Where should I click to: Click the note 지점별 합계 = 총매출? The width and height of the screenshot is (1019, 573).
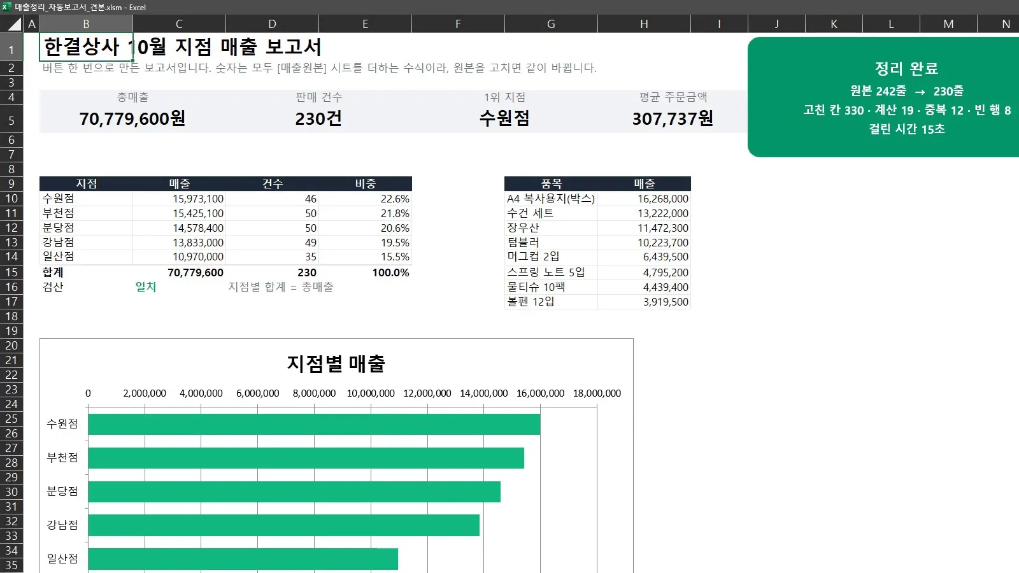tap(281, 287)
